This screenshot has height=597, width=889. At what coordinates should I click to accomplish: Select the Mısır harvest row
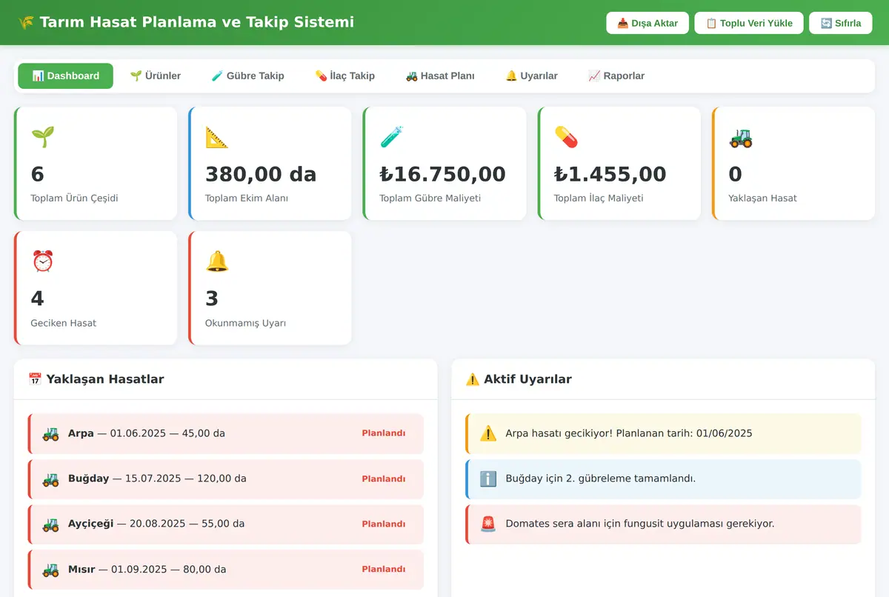(x=226, y=570)
